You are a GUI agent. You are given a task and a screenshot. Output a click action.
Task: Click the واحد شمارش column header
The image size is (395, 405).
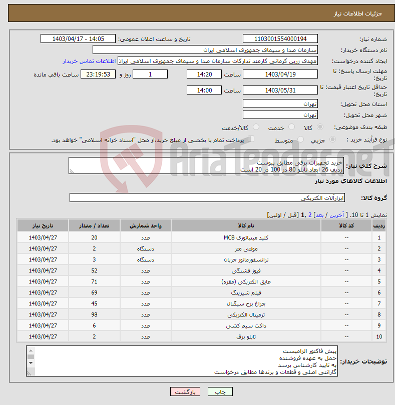point(145,225)
